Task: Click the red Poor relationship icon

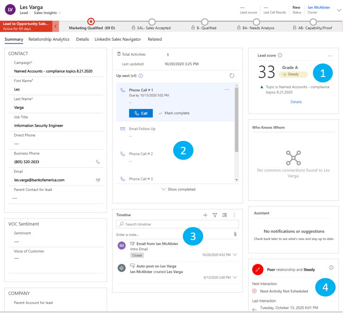Action: coord(258,270)
